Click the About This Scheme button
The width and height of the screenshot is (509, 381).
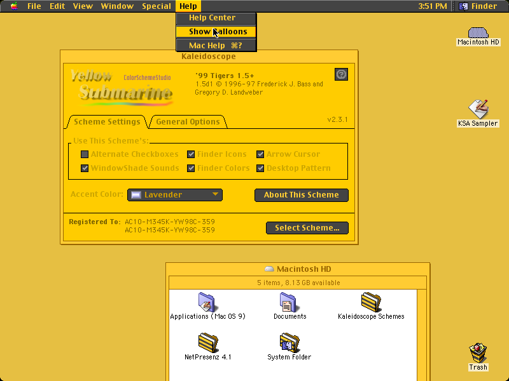click(301, 195)
